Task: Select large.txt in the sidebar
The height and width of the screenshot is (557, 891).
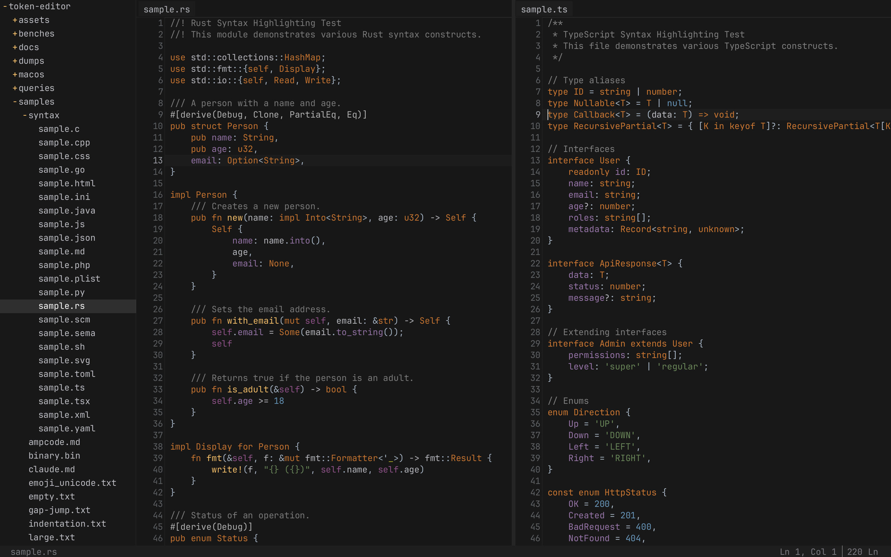Action: [52, 537]
